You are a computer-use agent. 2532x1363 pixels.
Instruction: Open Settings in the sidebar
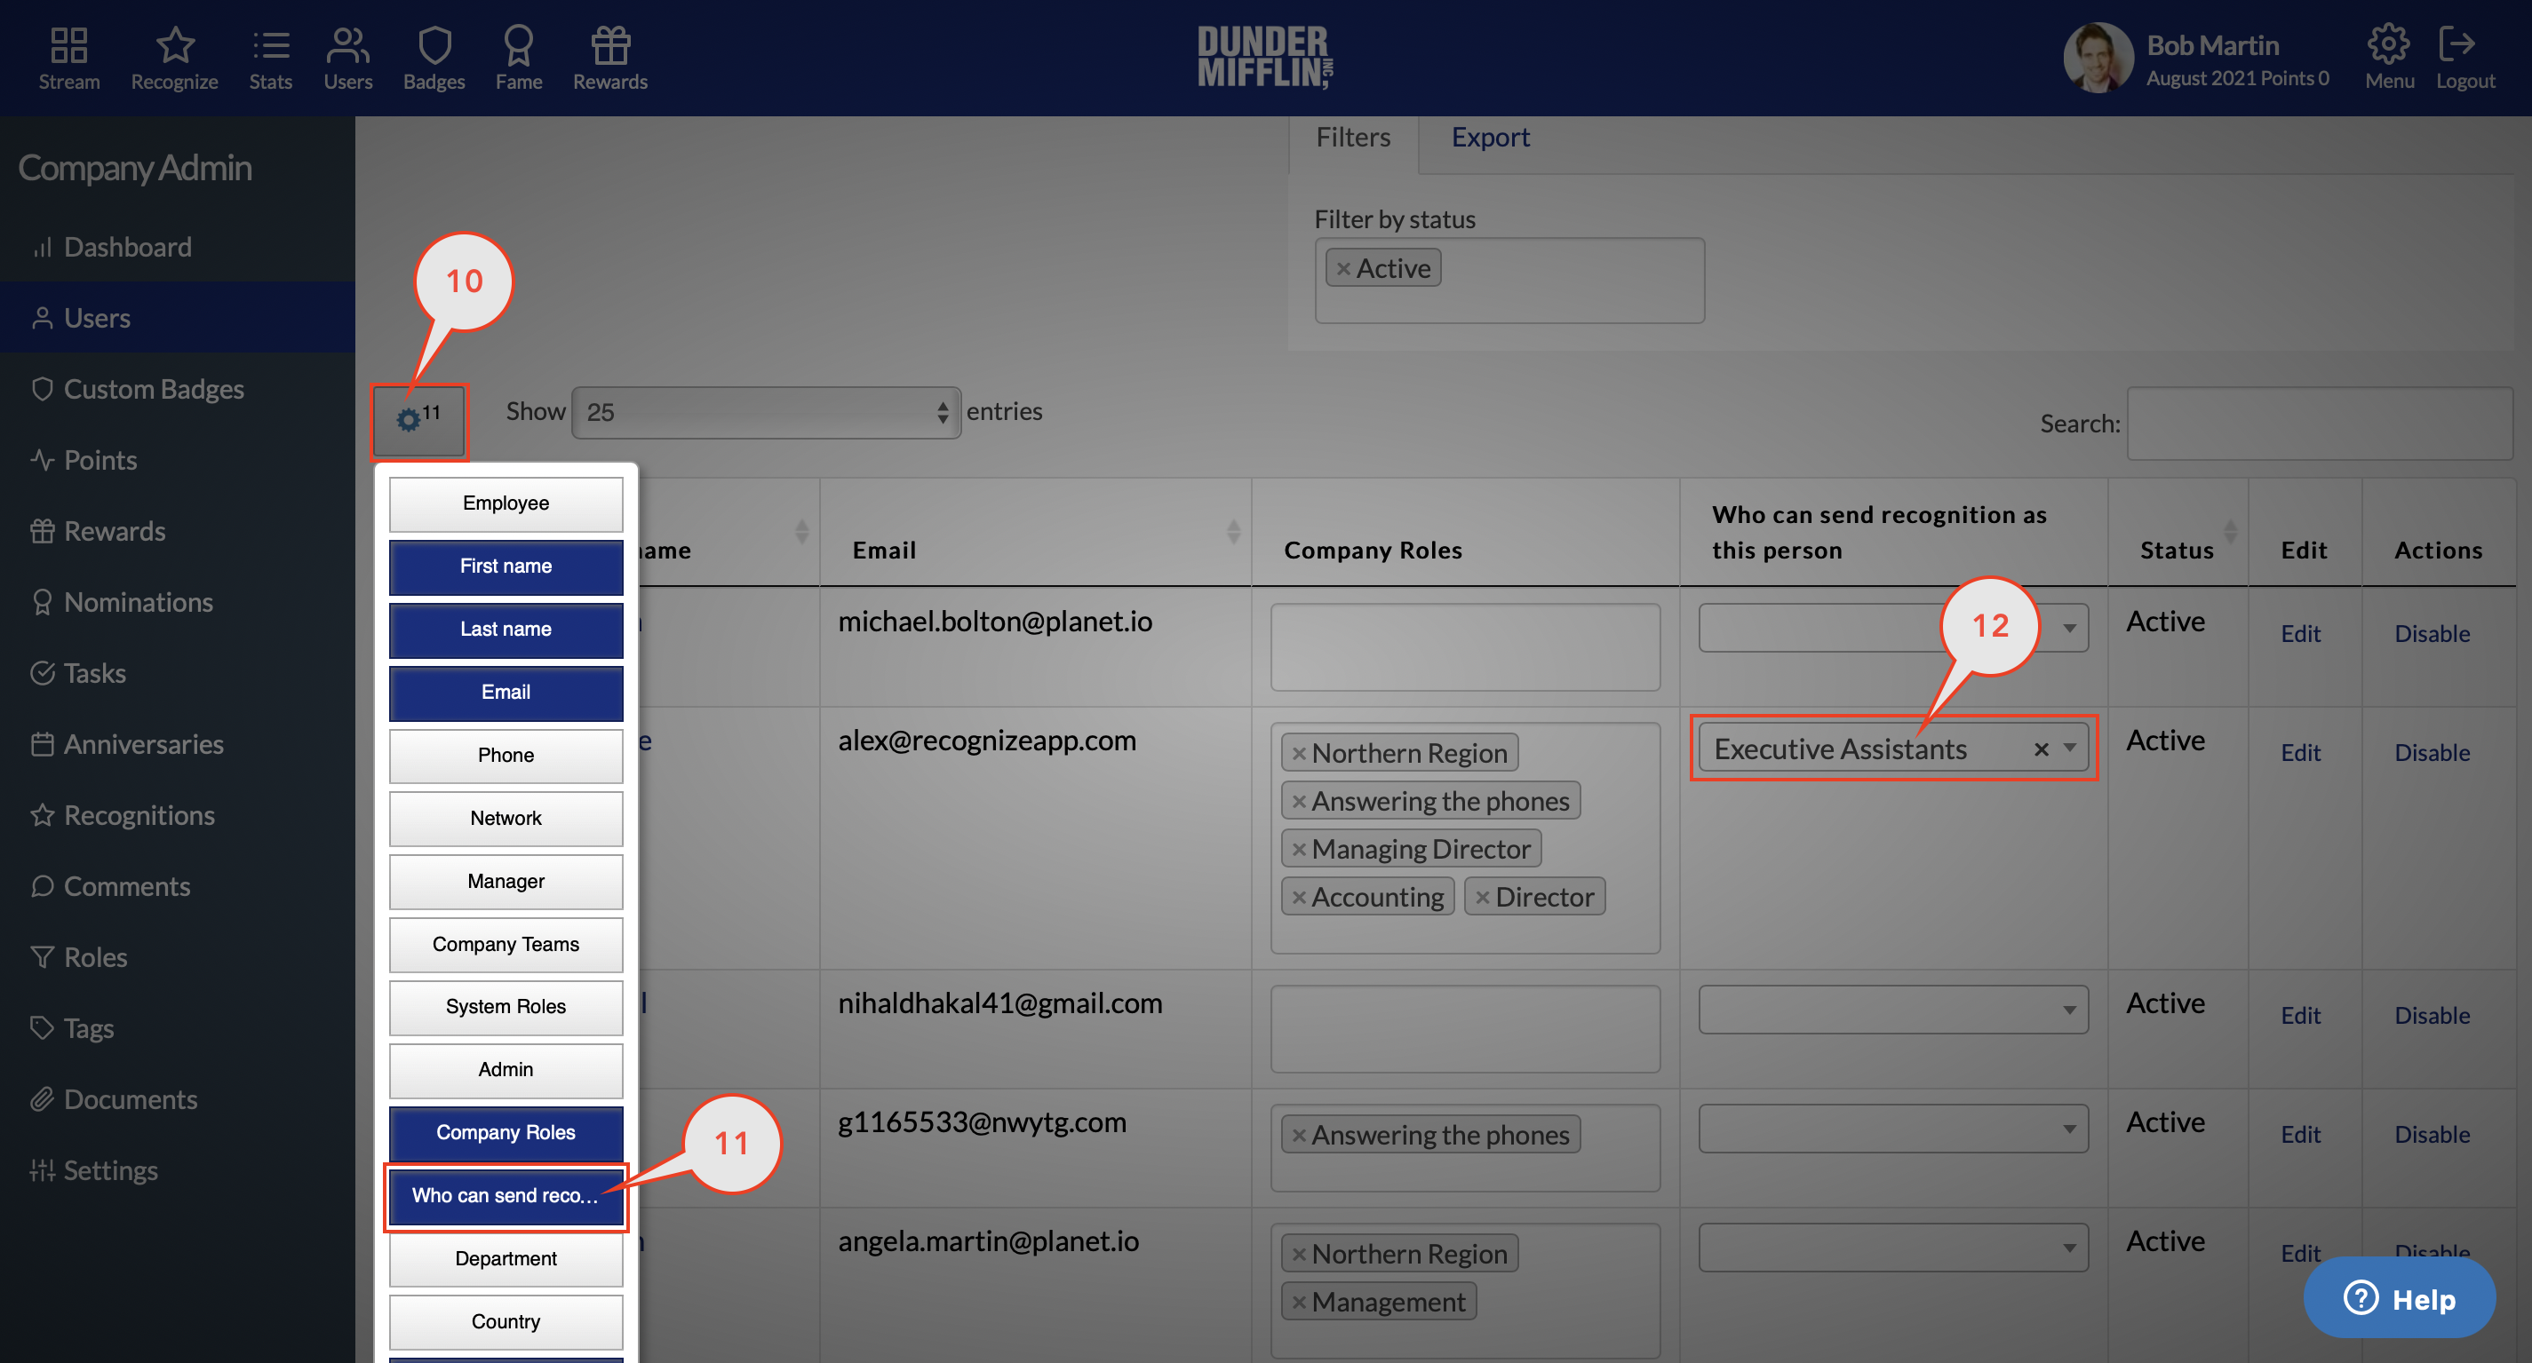177,1170
